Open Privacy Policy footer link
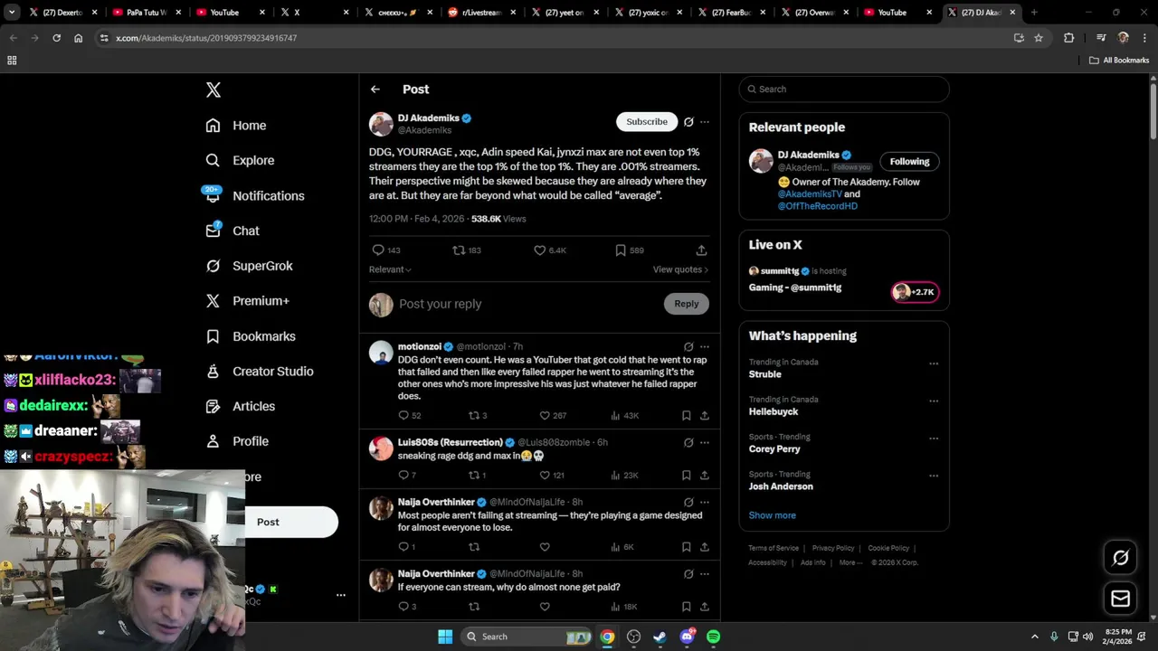This screenshot has width=1158, height=651. pos(833,548)
